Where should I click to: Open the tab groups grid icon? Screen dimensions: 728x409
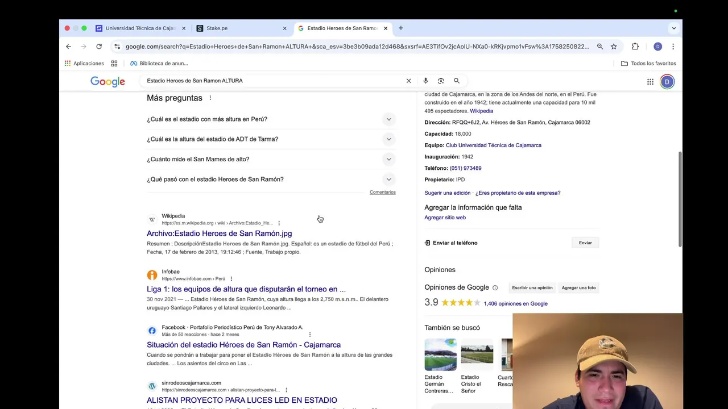(x=114, y=63)
